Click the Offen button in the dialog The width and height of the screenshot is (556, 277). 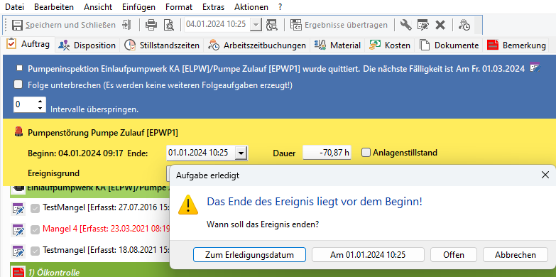(x=454, y=255)
